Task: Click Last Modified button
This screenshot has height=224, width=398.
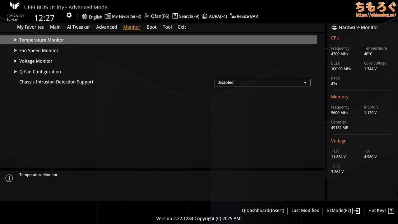Action: tap(305, 211)
